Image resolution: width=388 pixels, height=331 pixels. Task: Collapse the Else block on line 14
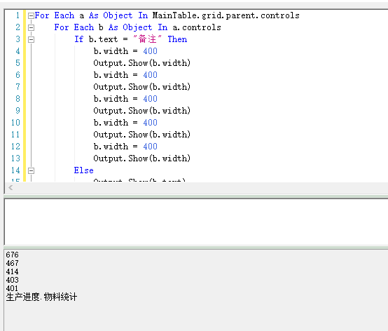pyautogui.click(x=31, y=170)
